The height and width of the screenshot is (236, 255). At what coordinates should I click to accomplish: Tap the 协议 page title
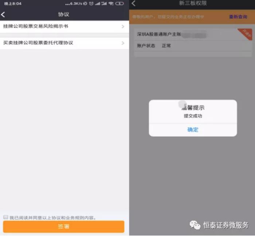click(x=64, y=14)
